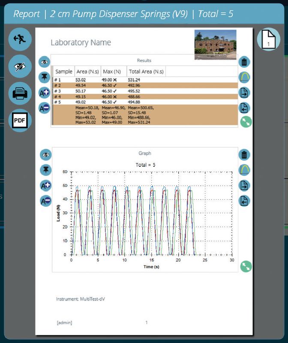Image resolution: width=288 pixels, height=343 pixels.
Task: Pin the Graph section
Action: pos(45,170)
